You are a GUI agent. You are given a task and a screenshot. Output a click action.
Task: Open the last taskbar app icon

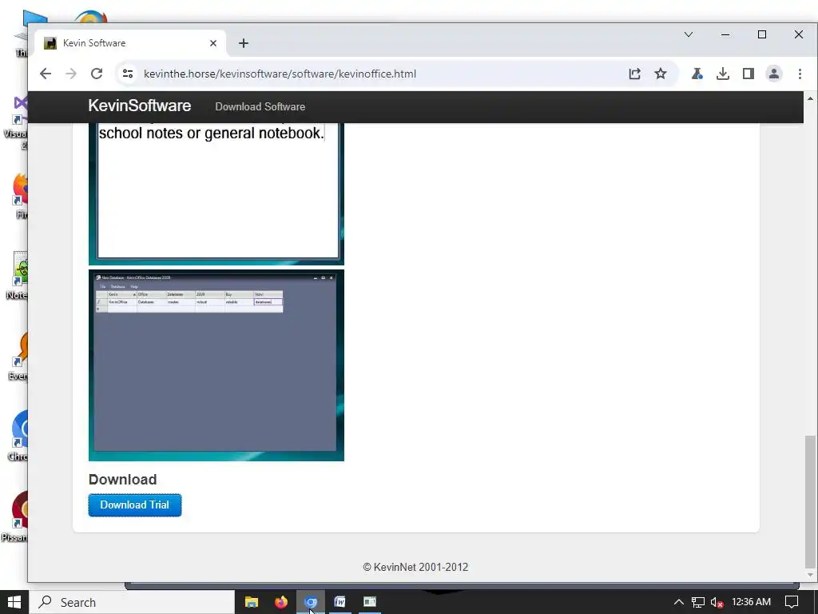[369, 602]
